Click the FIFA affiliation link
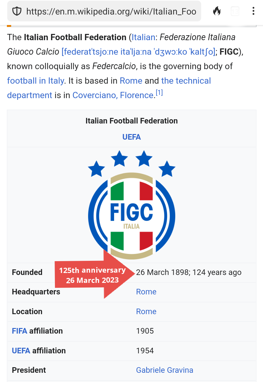 click(x=19, y=331)
